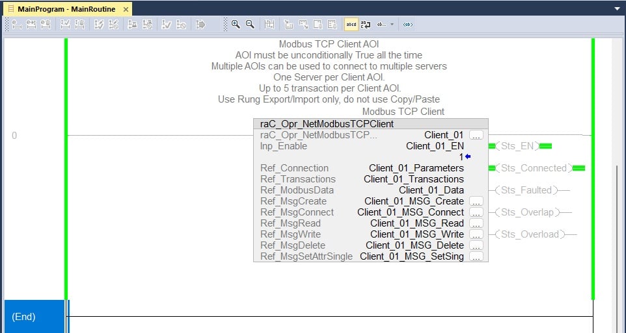Click the raC_Opr_NetModbusTCPClient instruction title

(x=327, y=124)
